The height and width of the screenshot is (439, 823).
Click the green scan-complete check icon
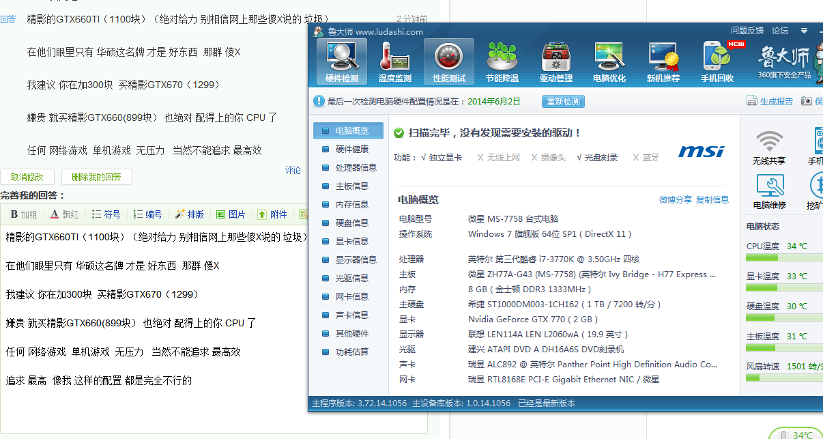pyautogui.click(x=399, y=133)
